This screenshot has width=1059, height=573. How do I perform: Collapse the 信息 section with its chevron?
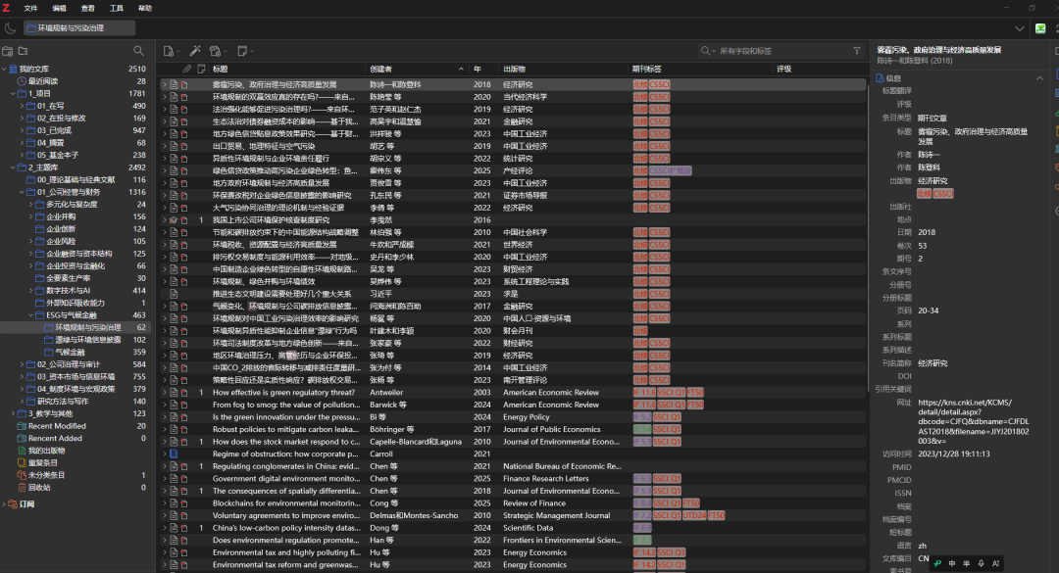click(1039, 78)
